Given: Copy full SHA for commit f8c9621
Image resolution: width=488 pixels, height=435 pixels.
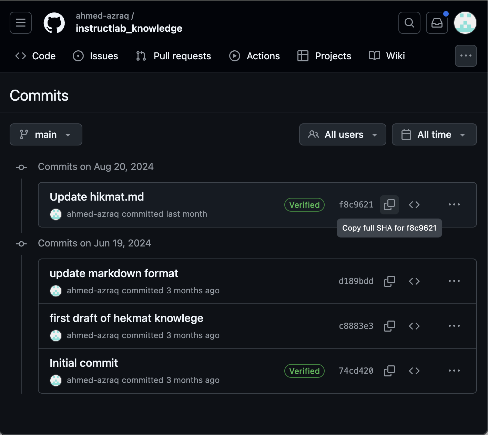Looking at the screenshot, I should [389, 204].
